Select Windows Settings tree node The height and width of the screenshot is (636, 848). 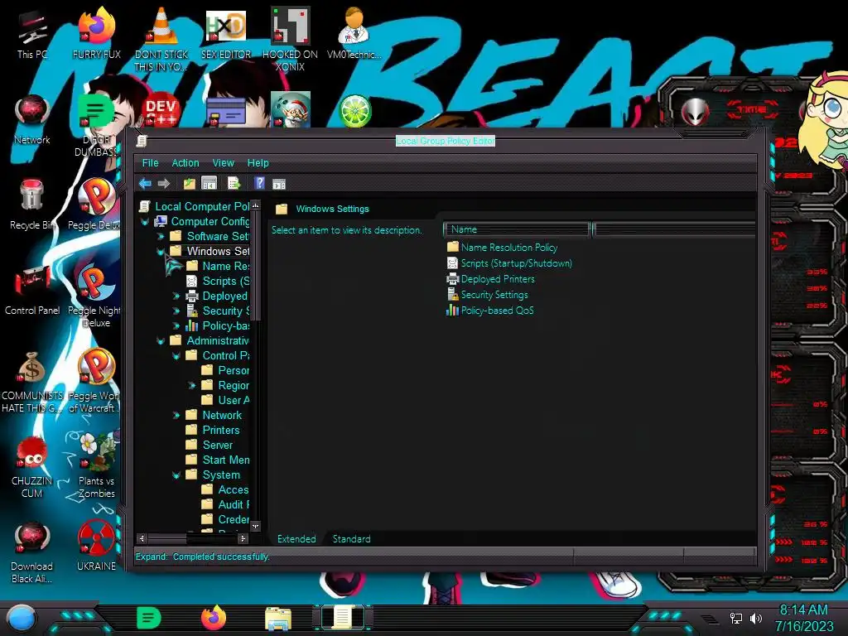pyautogui.click(x=210, y=251)
